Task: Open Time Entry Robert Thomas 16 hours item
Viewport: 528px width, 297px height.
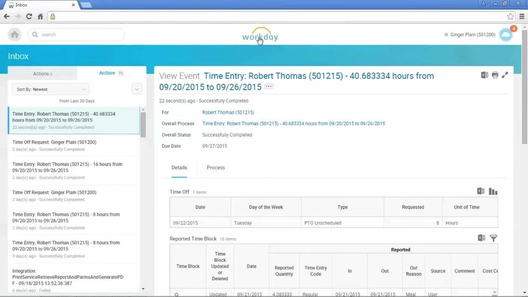Action: 74,170
